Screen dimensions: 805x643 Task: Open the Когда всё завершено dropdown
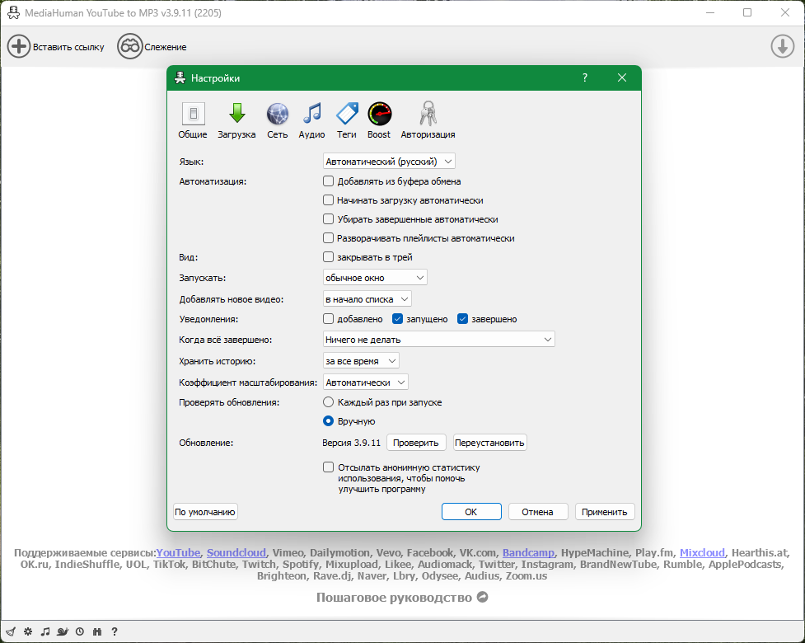439,340
